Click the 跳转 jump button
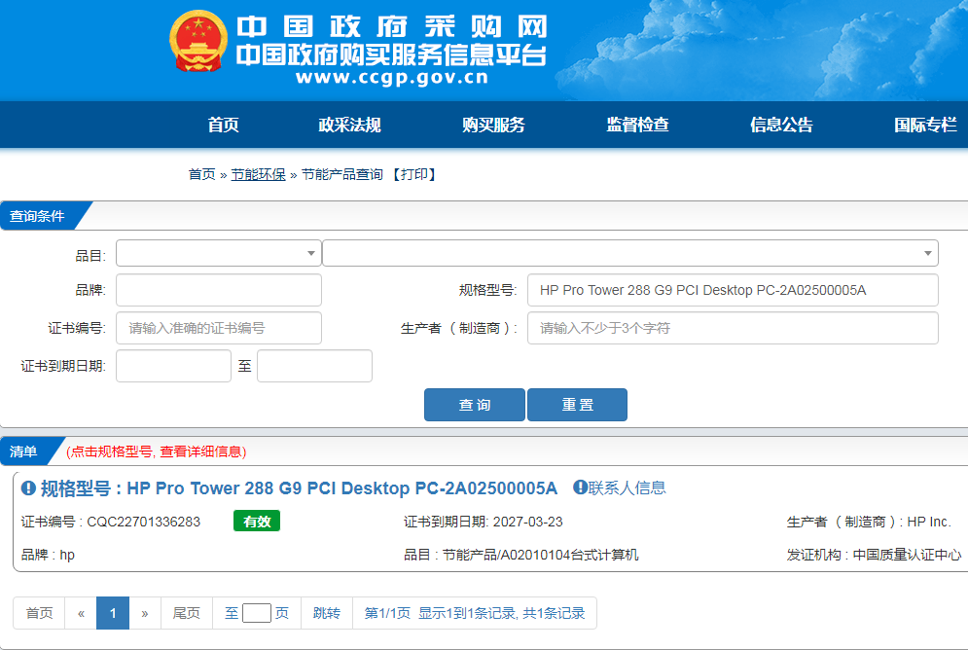 pos(327,613)
